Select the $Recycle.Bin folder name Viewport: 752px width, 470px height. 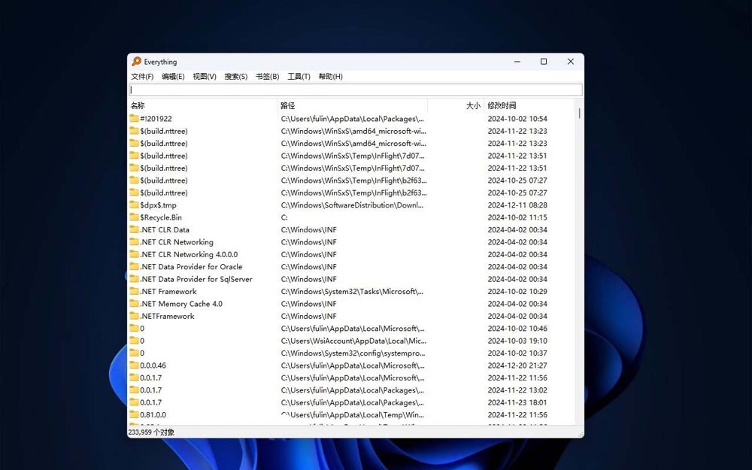[x=161, y=217]
